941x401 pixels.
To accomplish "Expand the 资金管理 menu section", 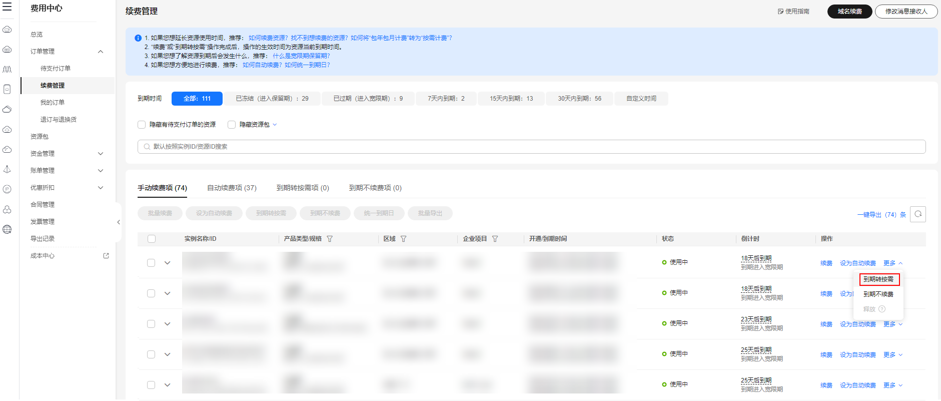I will (101, 154).
